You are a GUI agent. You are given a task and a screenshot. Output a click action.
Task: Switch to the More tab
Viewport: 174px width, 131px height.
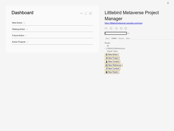tap(128, 38)
